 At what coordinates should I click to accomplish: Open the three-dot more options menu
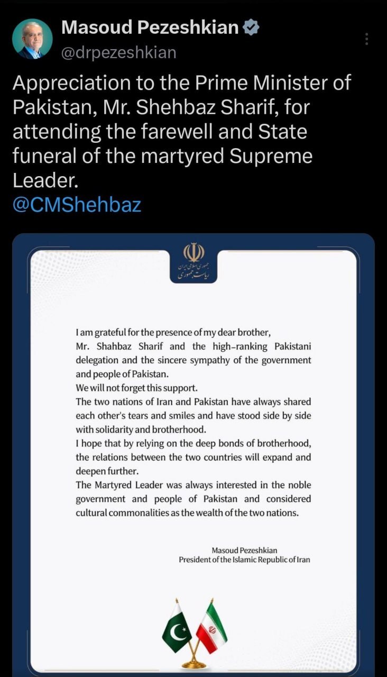click(x=366, y=39)
